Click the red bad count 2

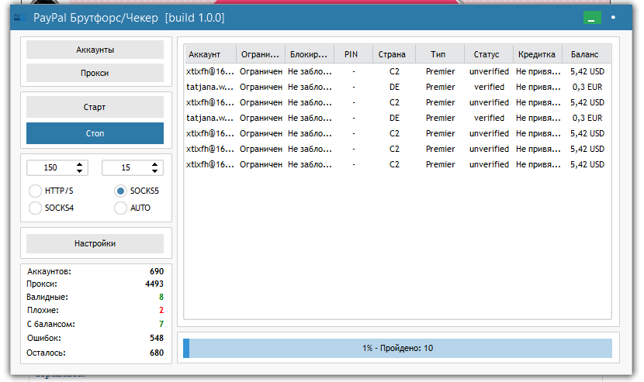[161, 310]
